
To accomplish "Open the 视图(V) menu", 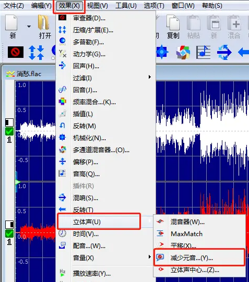I will tap(98, 6).
